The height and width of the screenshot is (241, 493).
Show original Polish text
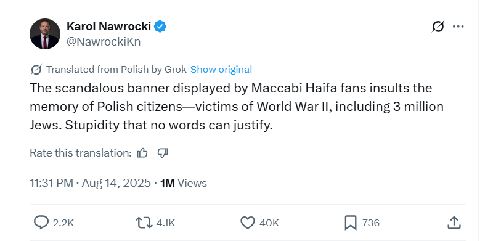(x=221, y=69)
